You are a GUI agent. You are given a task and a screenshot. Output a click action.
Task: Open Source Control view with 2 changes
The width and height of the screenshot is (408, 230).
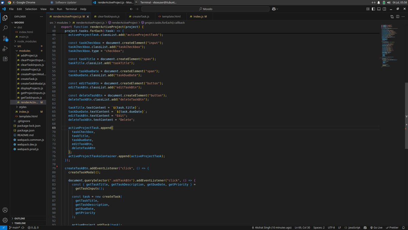5,38
